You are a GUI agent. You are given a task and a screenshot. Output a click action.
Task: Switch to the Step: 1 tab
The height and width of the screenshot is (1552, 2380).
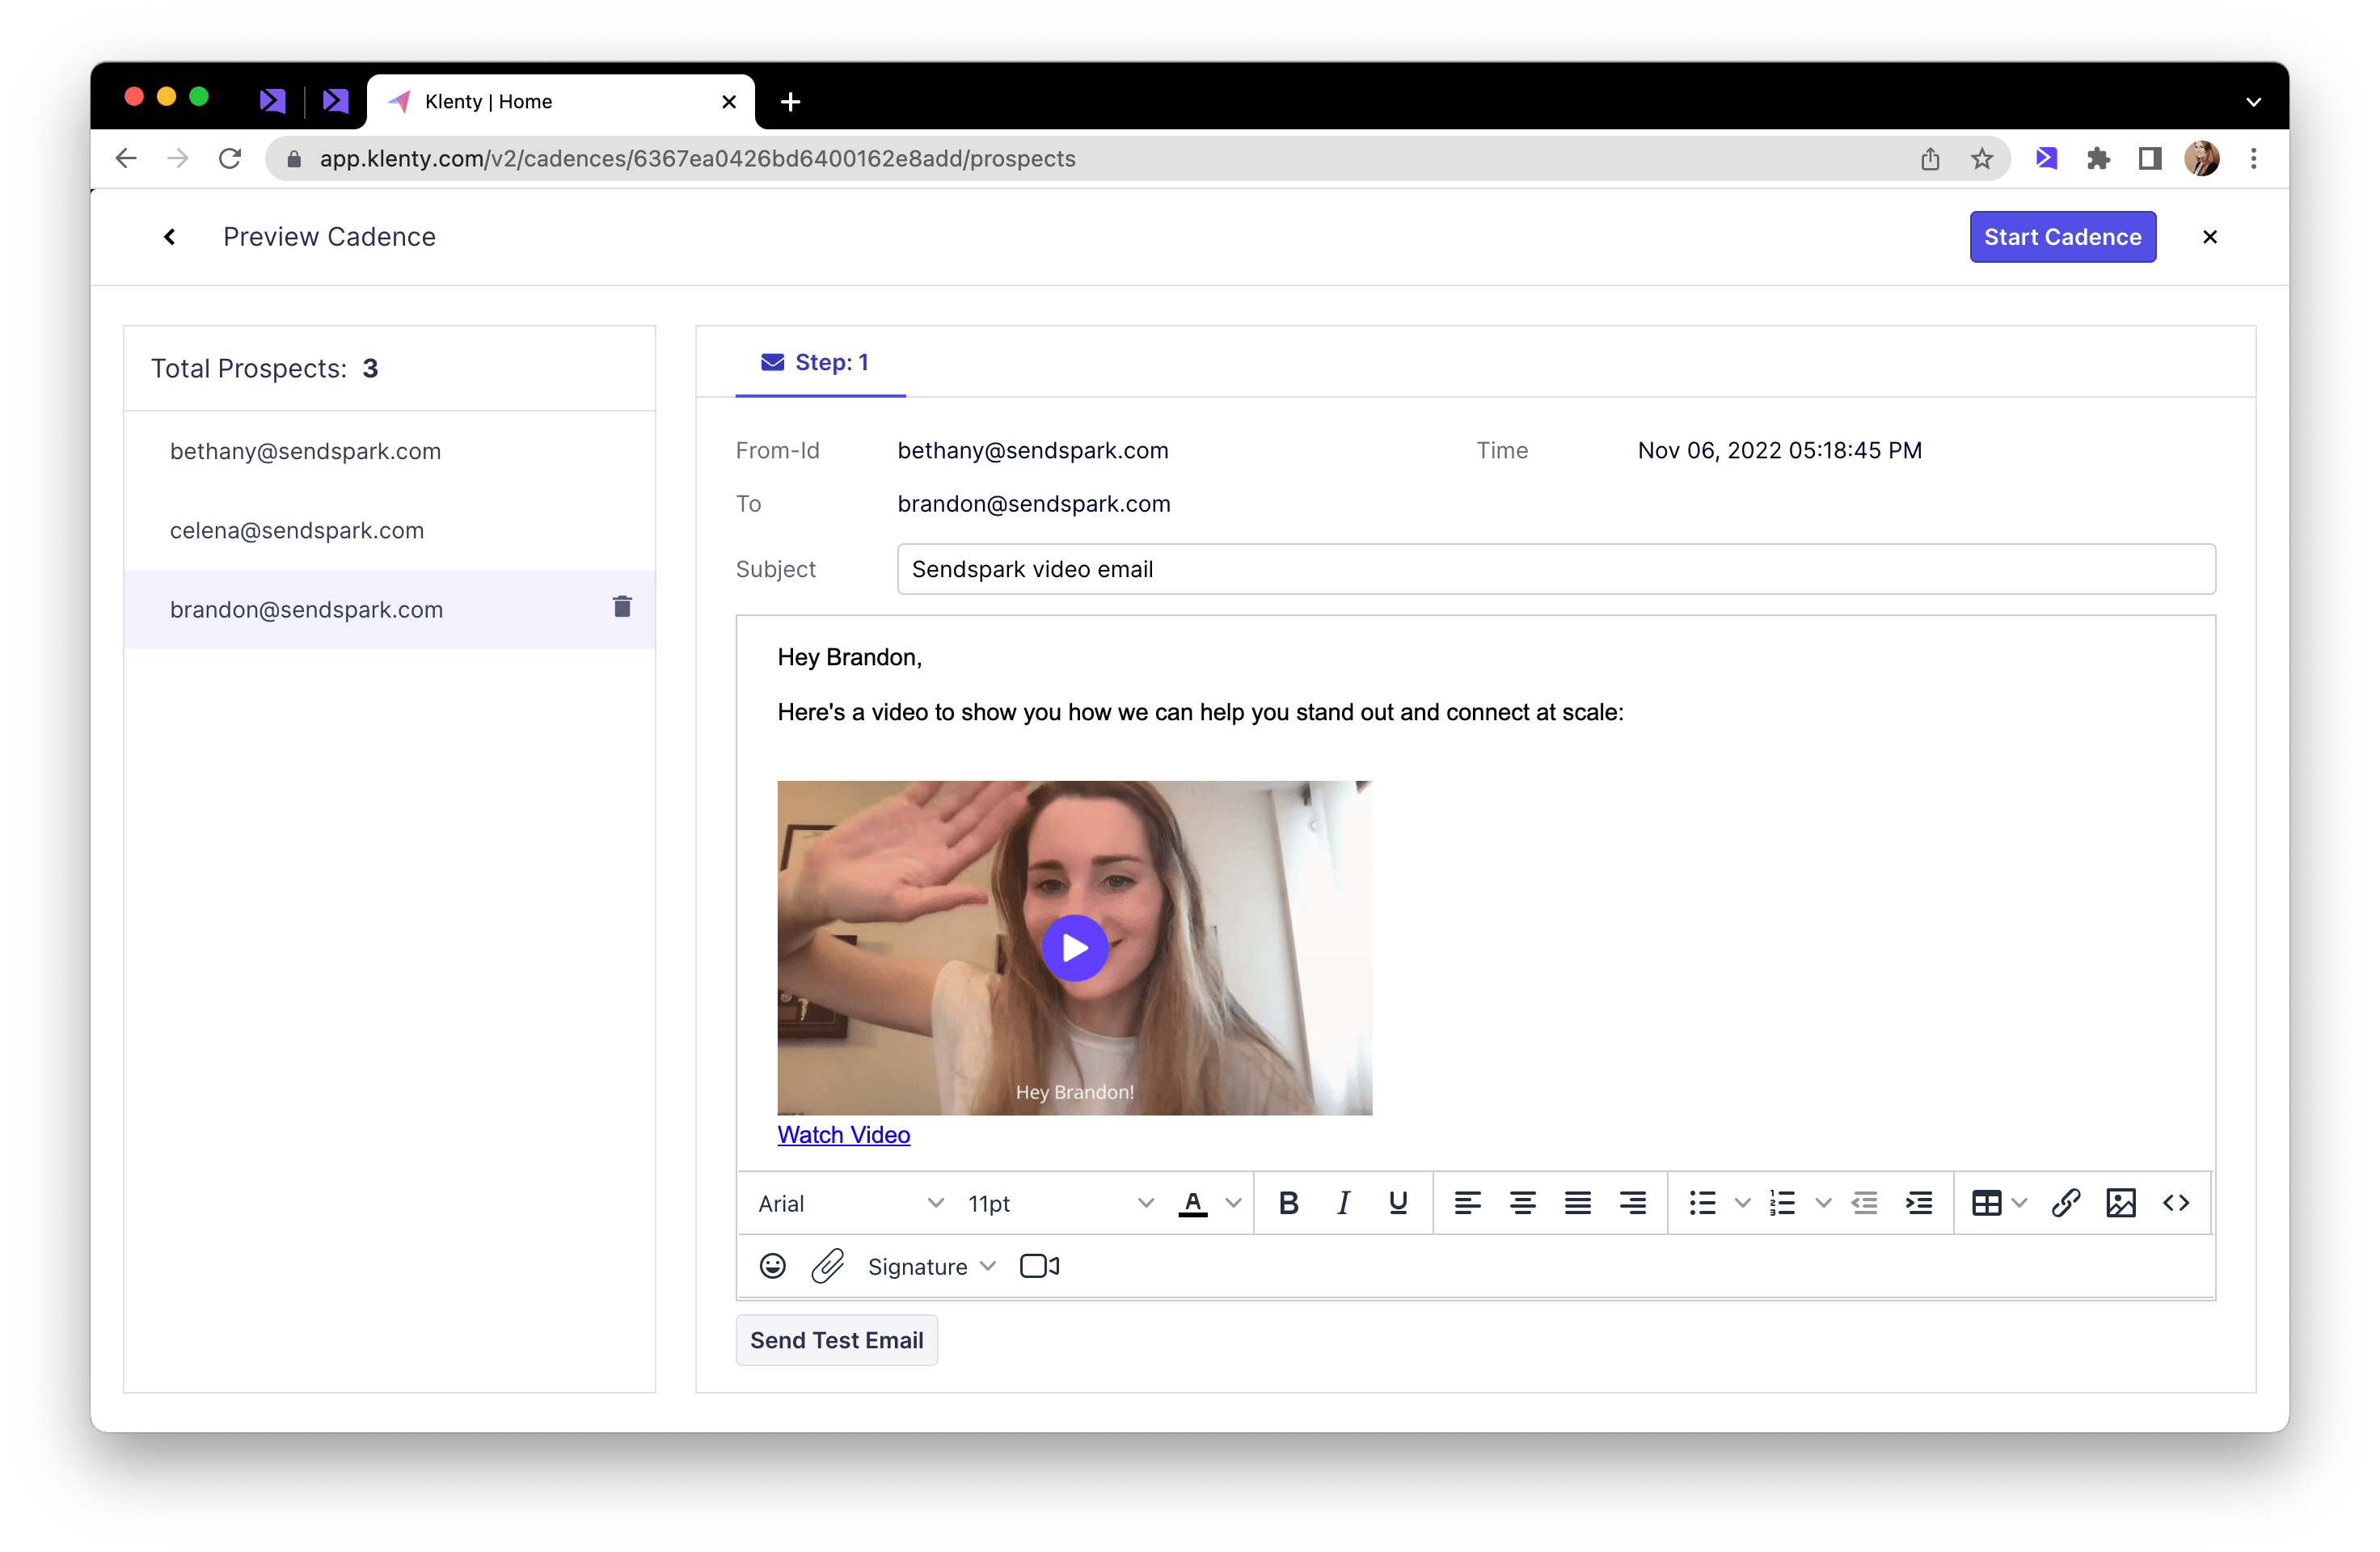(820, 363)
